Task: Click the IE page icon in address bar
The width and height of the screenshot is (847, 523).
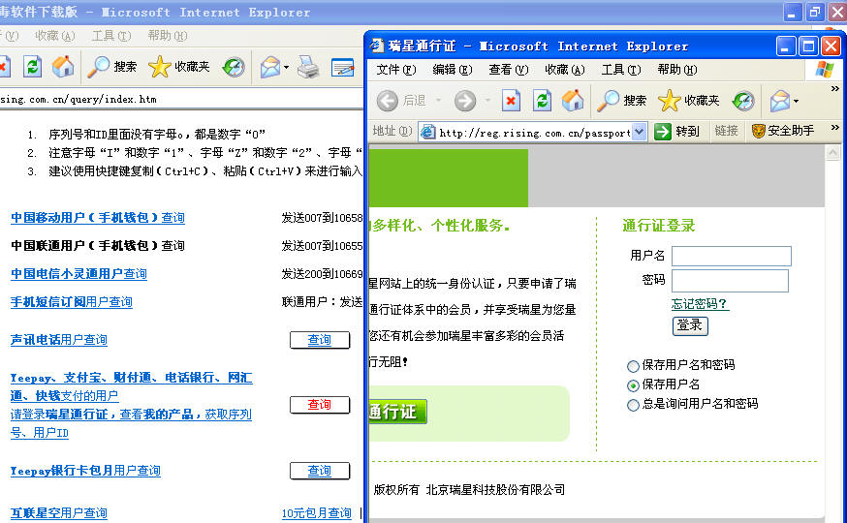Action: (x=427, y=131)
